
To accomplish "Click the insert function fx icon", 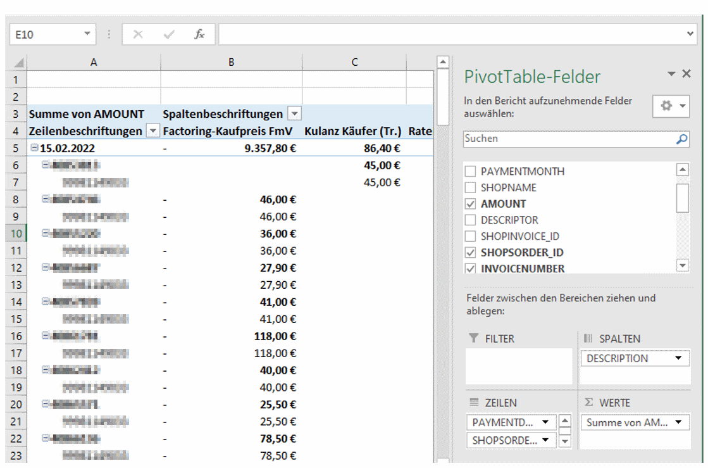I will pyautogui.click(x=199, y=35).
